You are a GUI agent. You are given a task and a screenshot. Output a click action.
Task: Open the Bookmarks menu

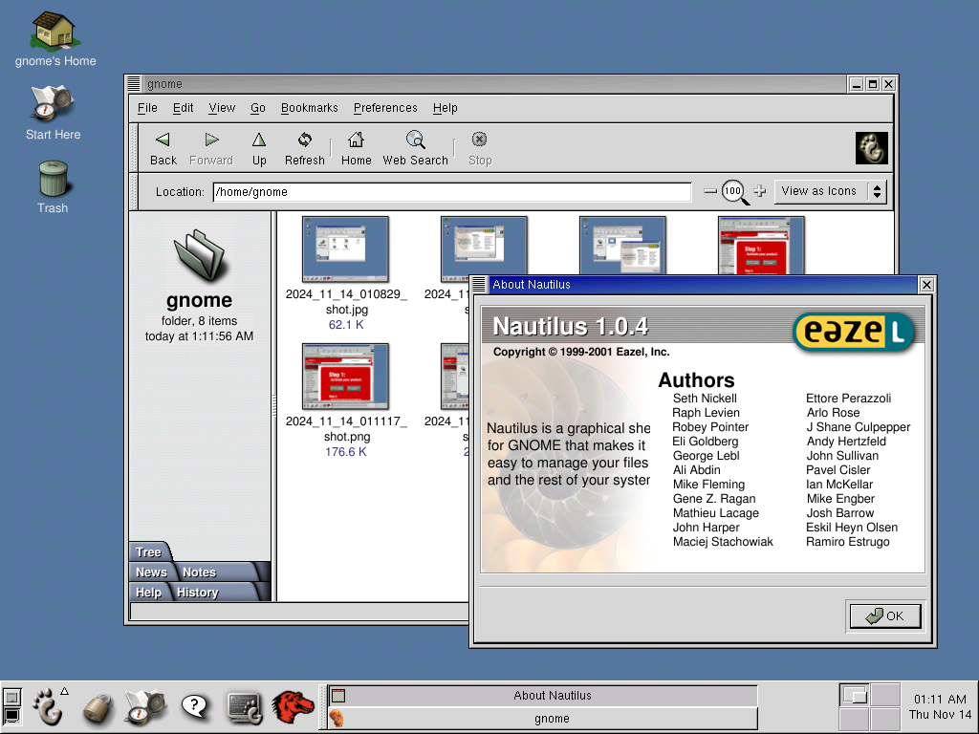[x=309, y=108]
